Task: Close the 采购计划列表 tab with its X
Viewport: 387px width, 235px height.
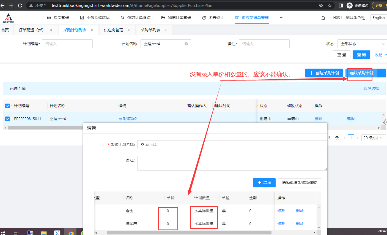Action: 92,30
